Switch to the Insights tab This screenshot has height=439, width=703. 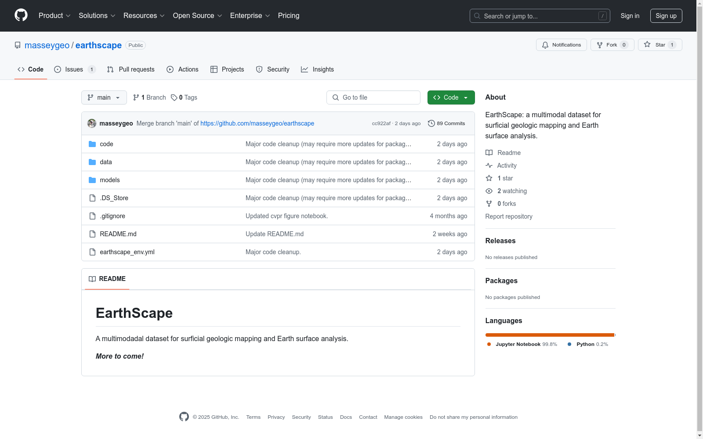(317, 69)
